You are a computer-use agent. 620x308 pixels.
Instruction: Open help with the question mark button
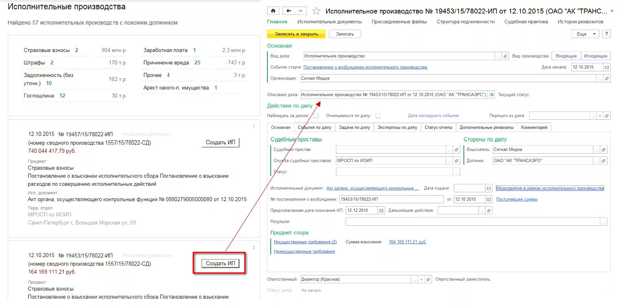(607, 34)
